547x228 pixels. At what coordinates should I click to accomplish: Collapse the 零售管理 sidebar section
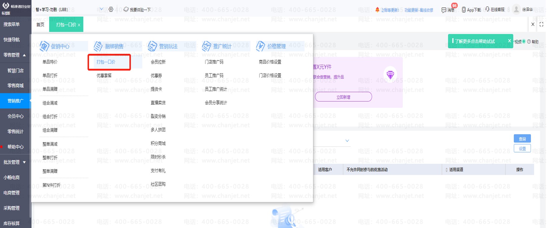tap(24, 55)
